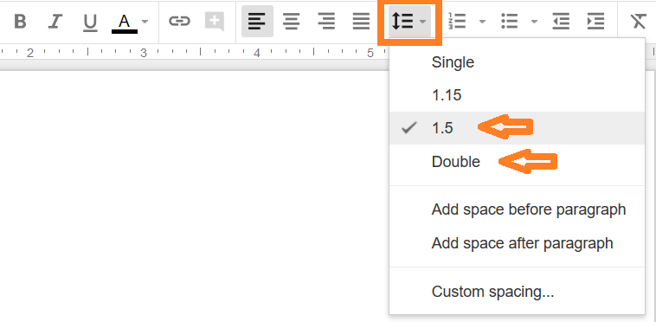Choose the checked 1.5 spacing option
The image size is (656, 322).
click(x=518, y=128)
